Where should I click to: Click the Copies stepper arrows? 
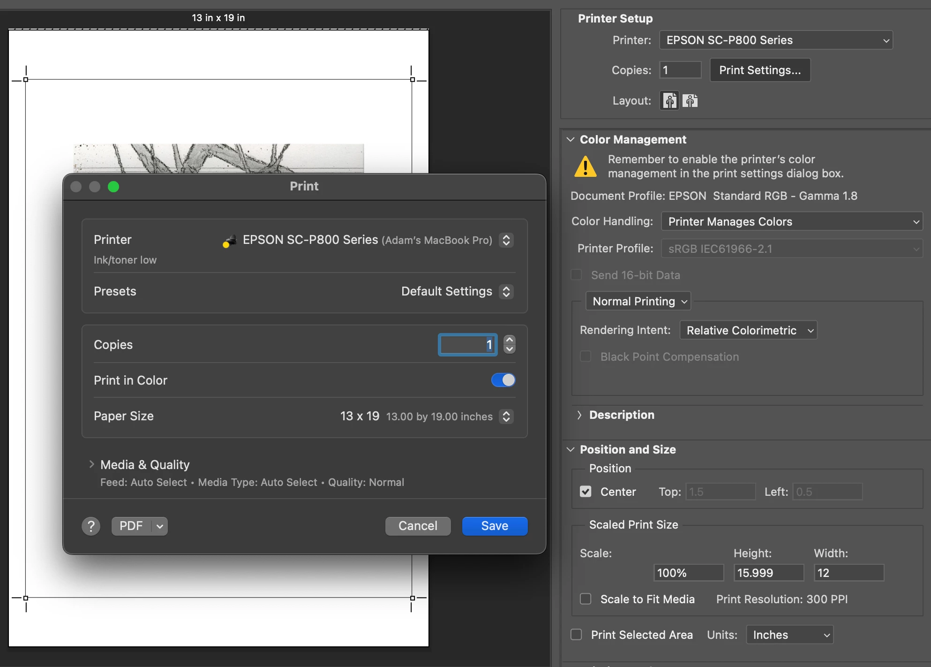(509, 344)
